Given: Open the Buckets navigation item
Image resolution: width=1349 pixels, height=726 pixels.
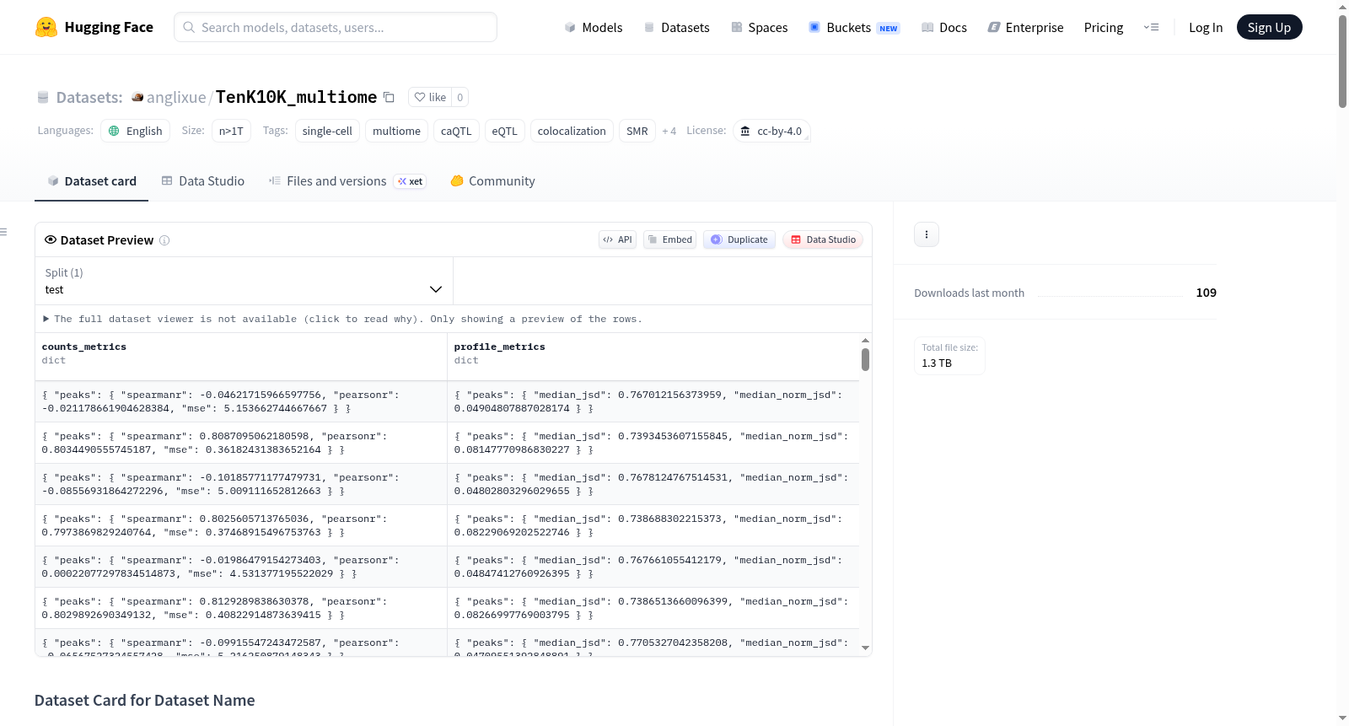Looking at the screenshot, I should click(x=854, y=27).
